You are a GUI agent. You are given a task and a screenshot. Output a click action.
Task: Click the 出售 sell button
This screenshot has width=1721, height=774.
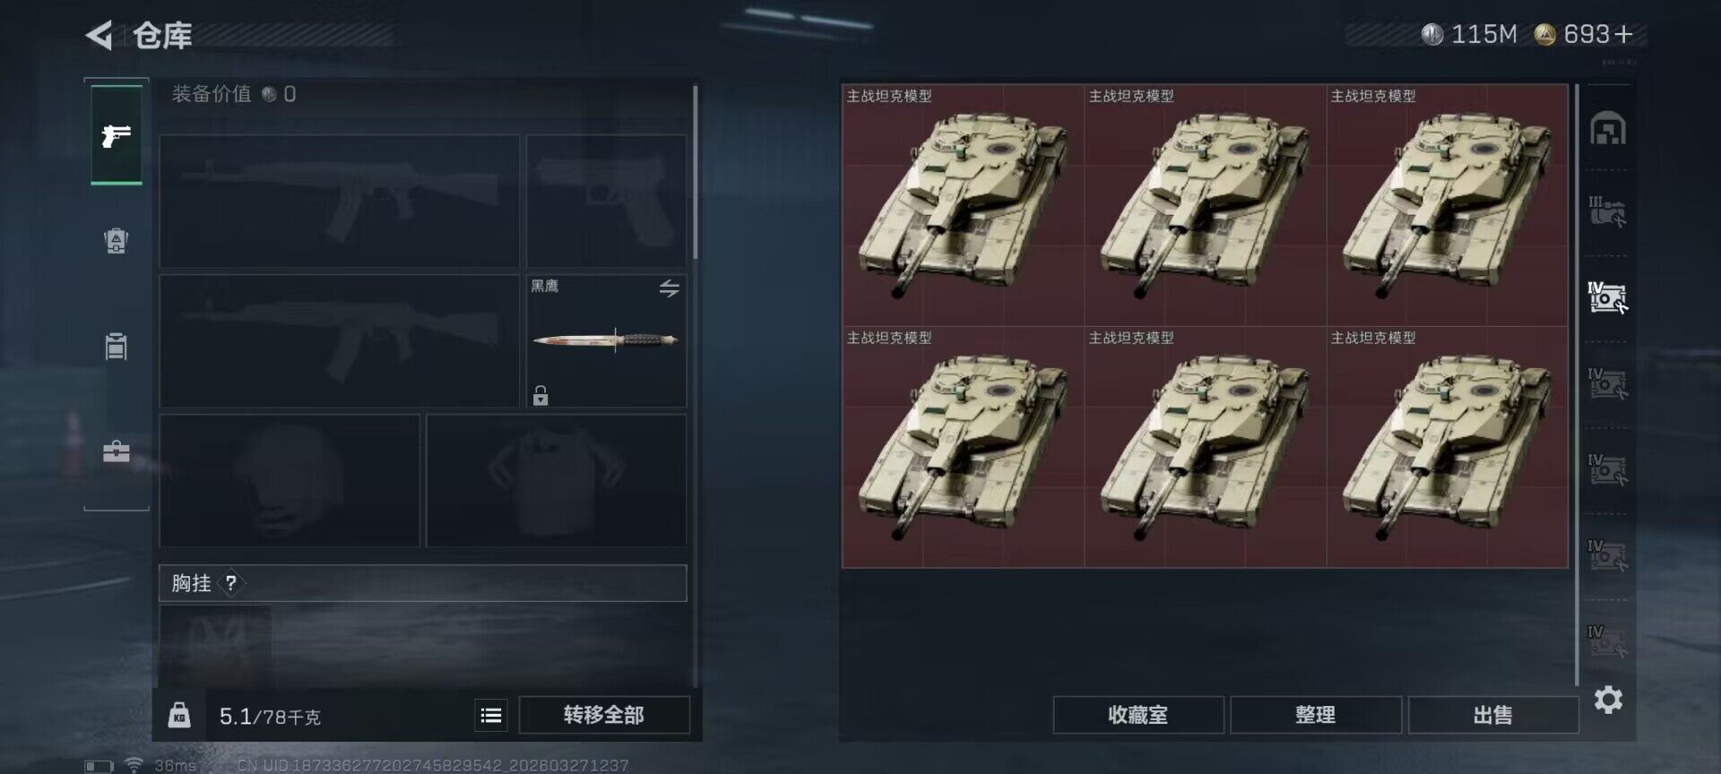point(1492,715)
